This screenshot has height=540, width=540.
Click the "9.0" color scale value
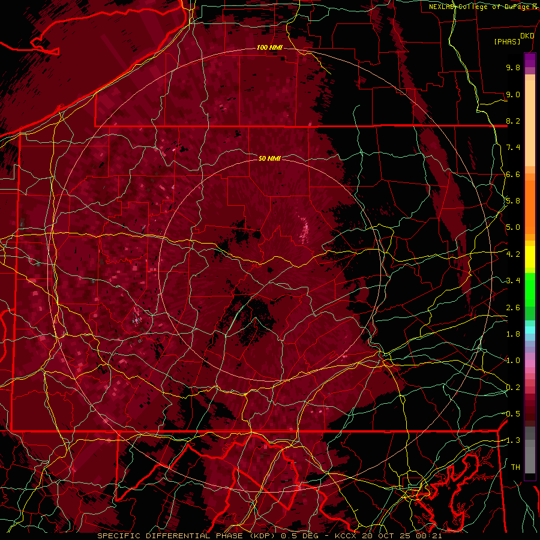click(513, 94)
